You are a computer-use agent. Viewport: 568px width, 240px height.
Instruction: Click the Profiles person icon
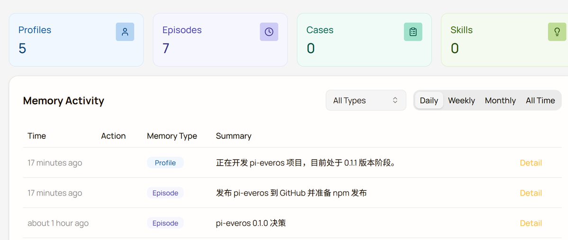125,32
